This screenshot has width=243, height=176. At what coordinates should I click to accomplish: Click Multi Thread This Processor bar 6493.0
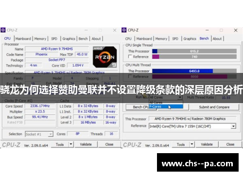click(x=194, y=71)
